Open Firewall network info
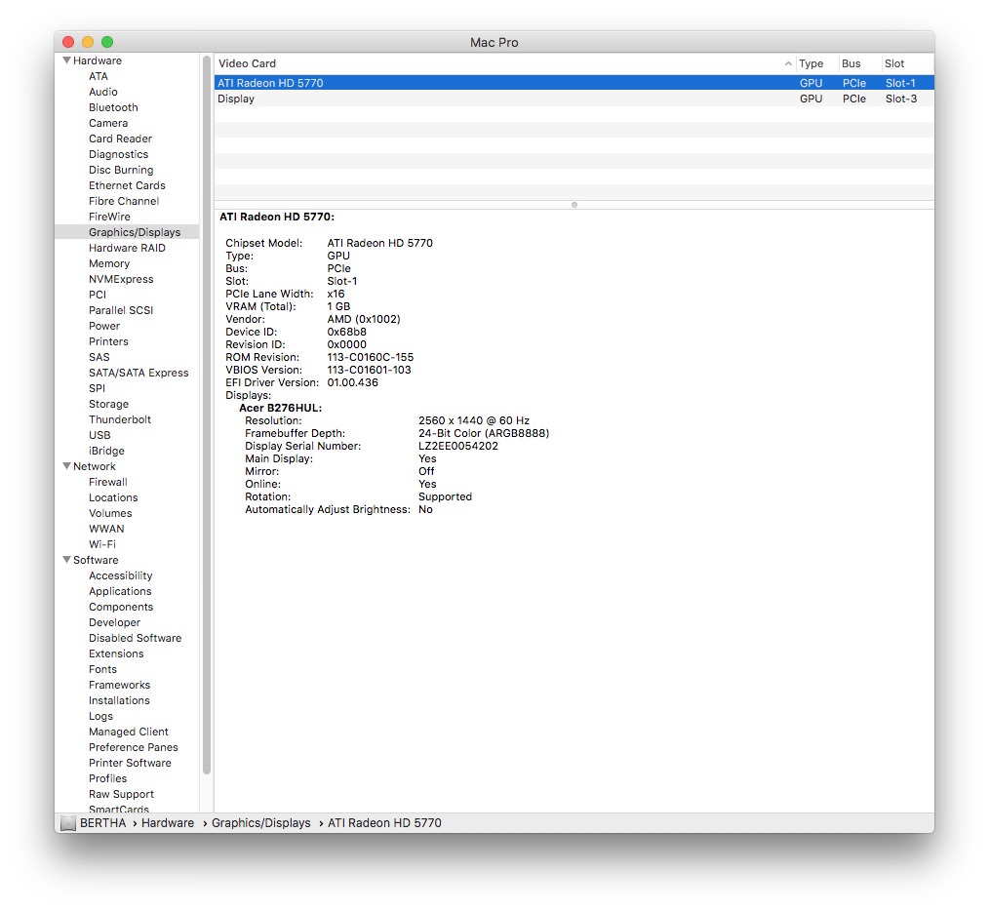 [108, 482]
